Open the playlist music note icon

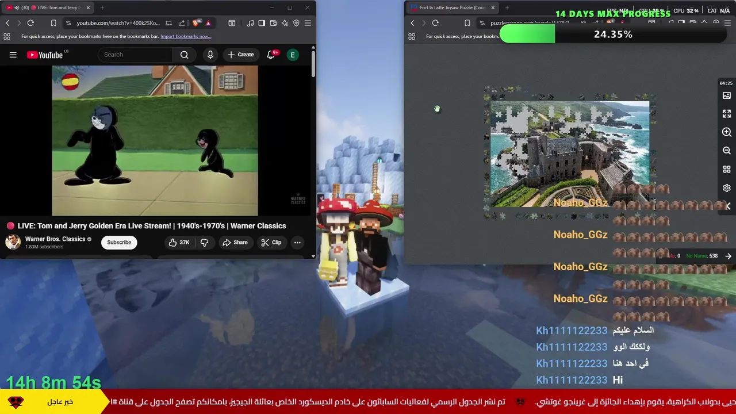tap(250, 23)
